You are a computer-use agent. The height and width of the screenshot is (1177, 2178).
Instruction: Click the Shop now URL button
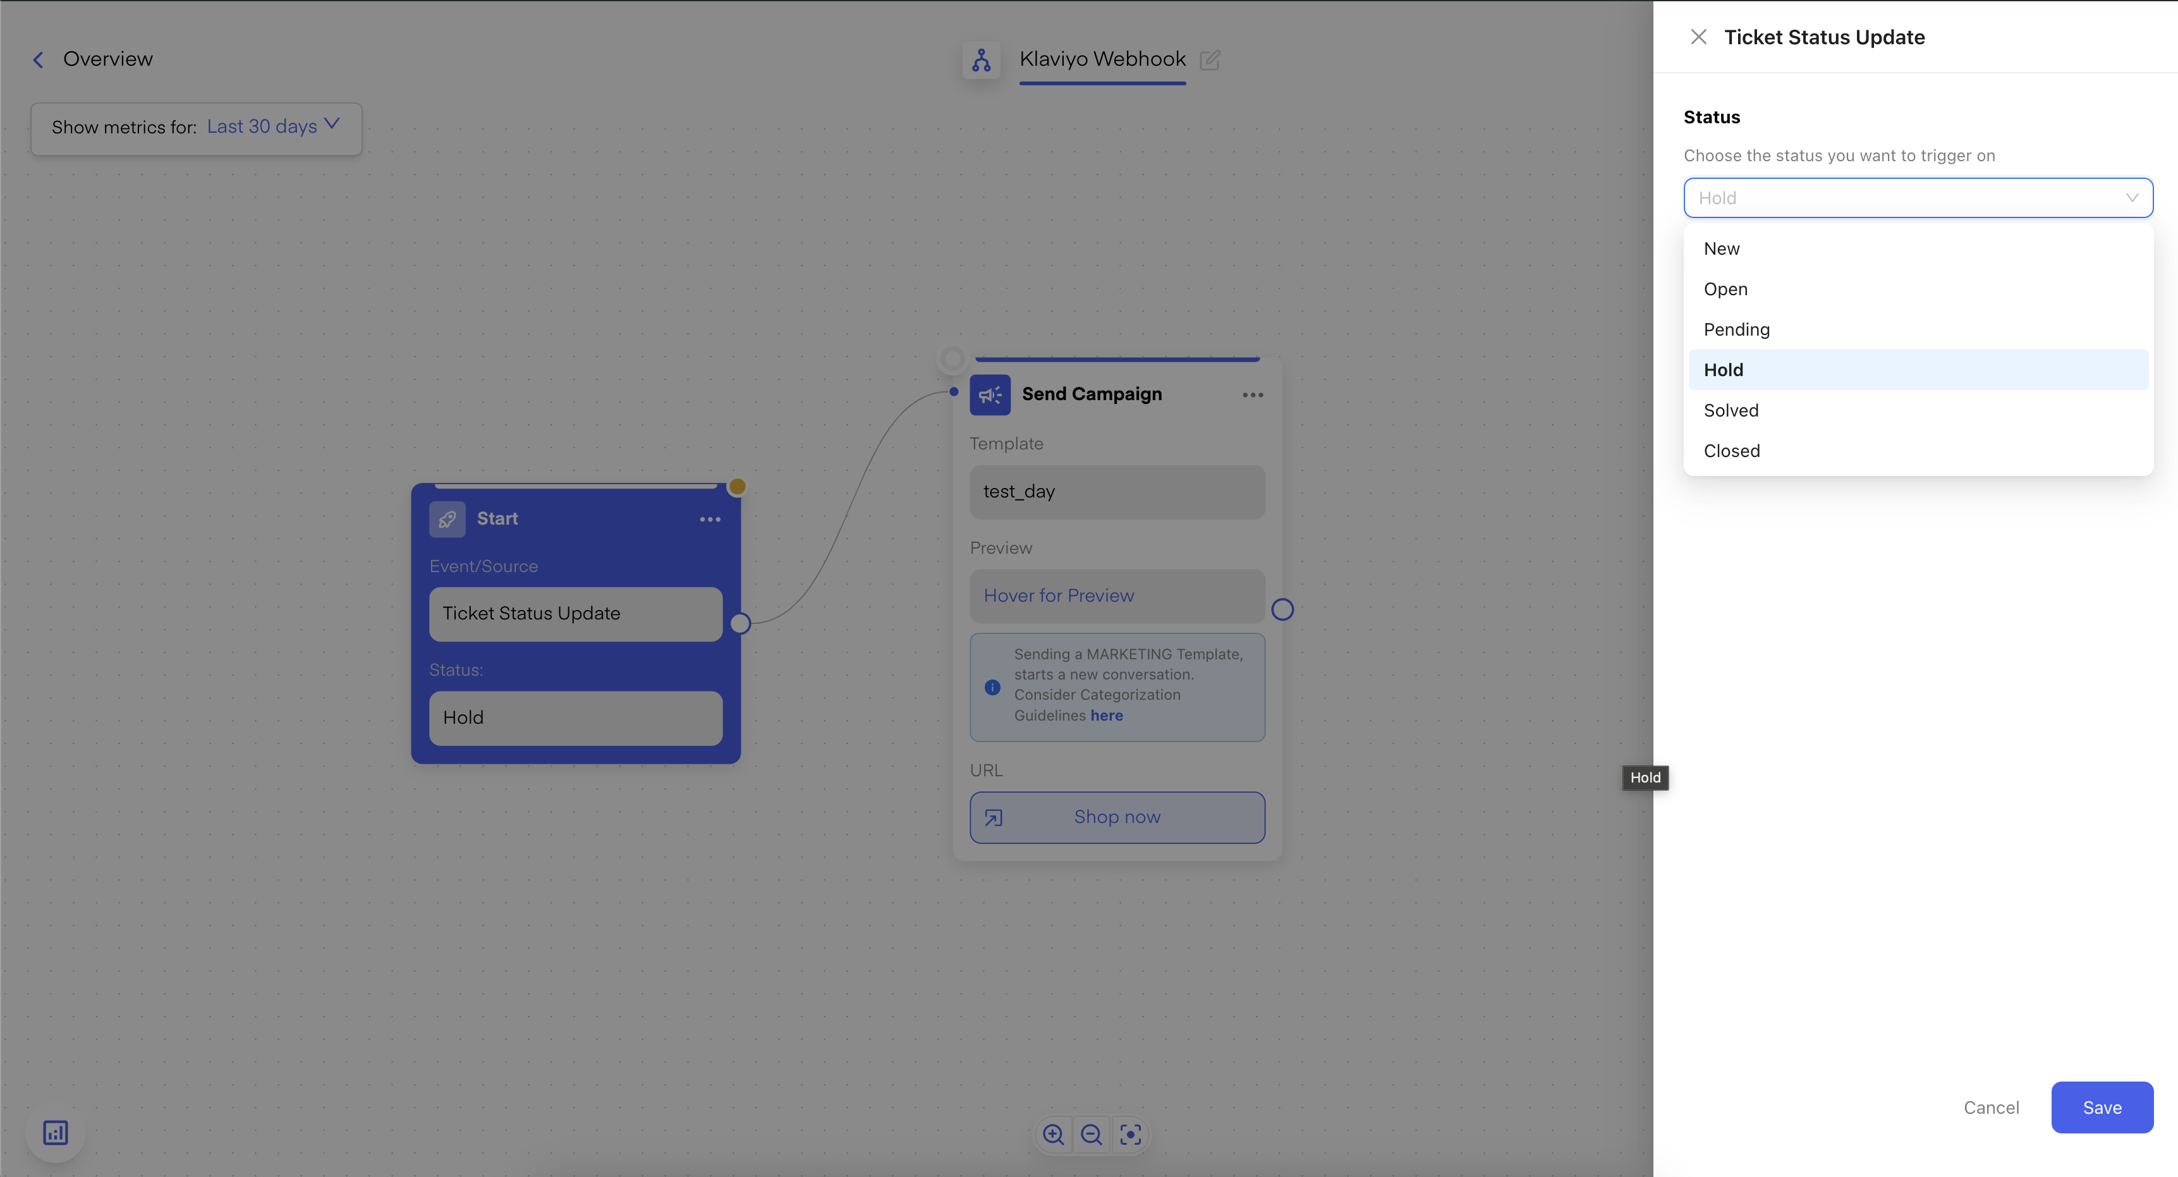tap(1116, 817)
